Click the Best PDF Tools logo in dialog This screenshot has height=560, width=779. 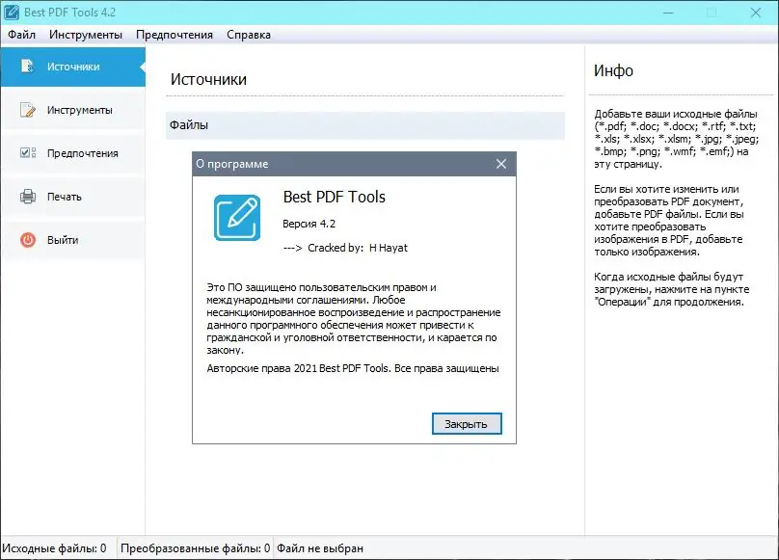coord(235,219)
